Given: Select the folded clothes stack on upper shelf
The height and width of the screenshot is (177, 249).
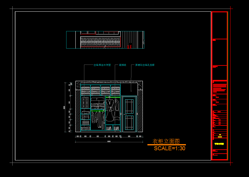Looking at the screenshot, I should coord(98,104).
